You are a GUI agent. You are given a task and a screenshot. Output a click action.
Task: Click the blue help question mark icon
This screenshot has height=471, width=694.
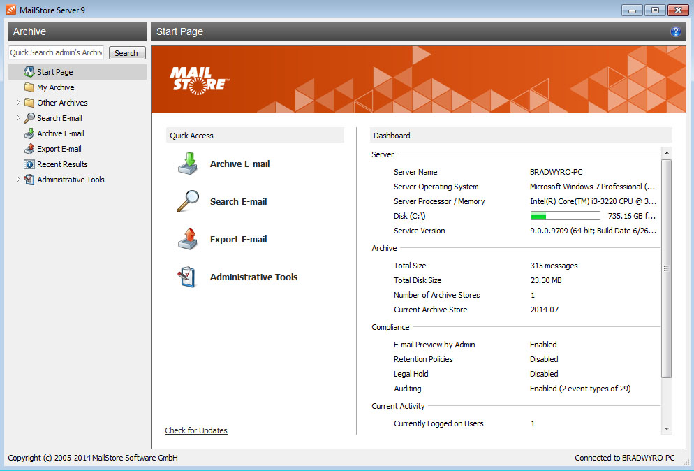click(x=675, y=31)
